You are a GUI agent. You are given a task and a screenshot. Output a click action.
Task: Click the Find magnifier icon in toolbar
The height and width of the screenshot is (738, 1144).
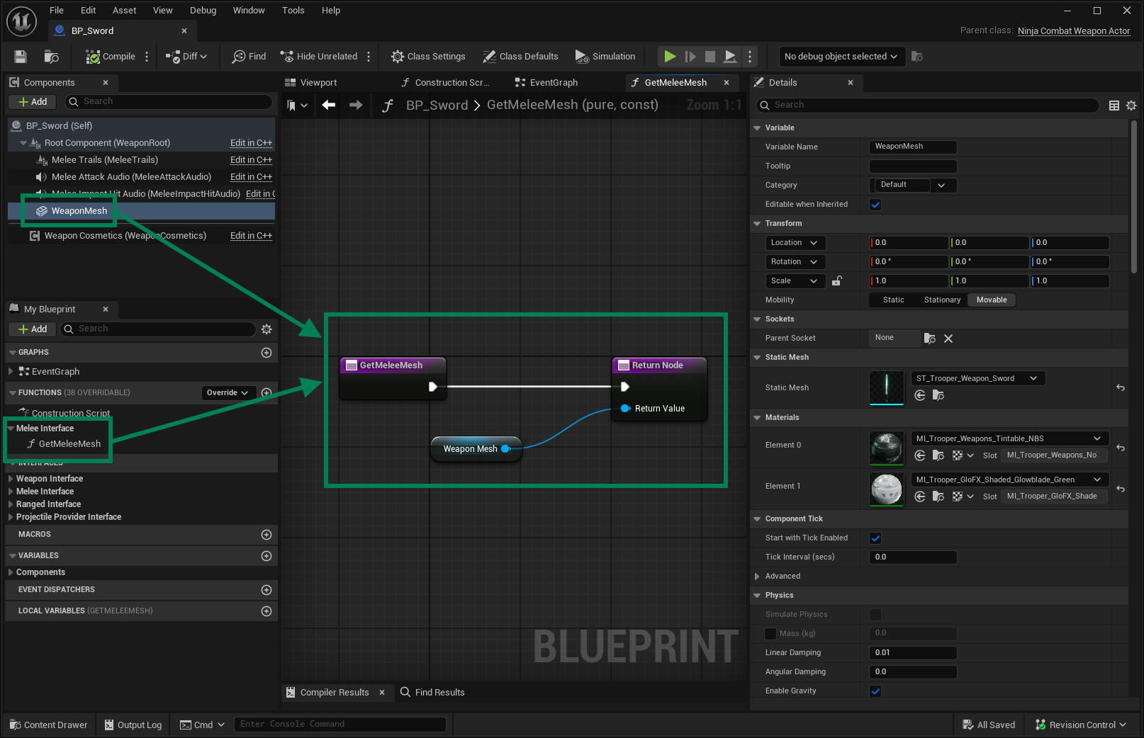click(239, 57)
